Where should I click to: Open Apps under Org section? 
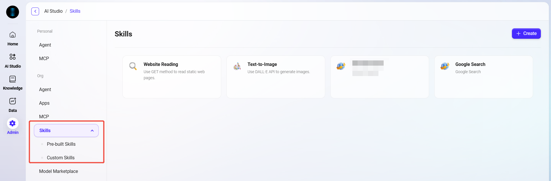point(44,103)
